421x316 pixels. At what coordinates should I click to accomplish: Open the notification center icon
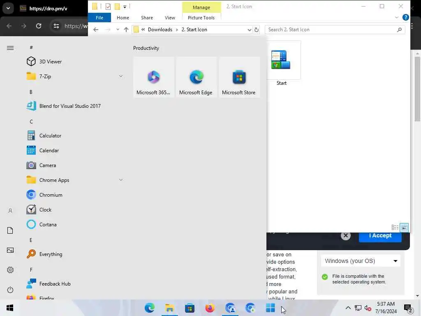click(x=408, y=308)
